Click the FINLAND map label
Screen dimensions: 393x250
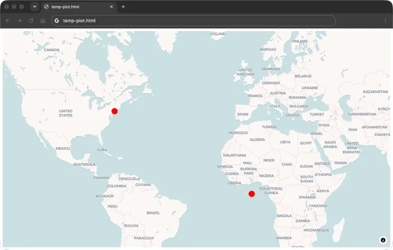tap(300, 41)
